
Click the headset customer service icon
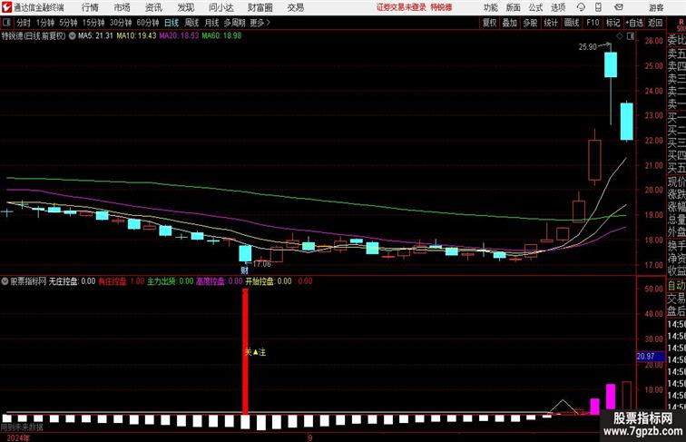581,7
